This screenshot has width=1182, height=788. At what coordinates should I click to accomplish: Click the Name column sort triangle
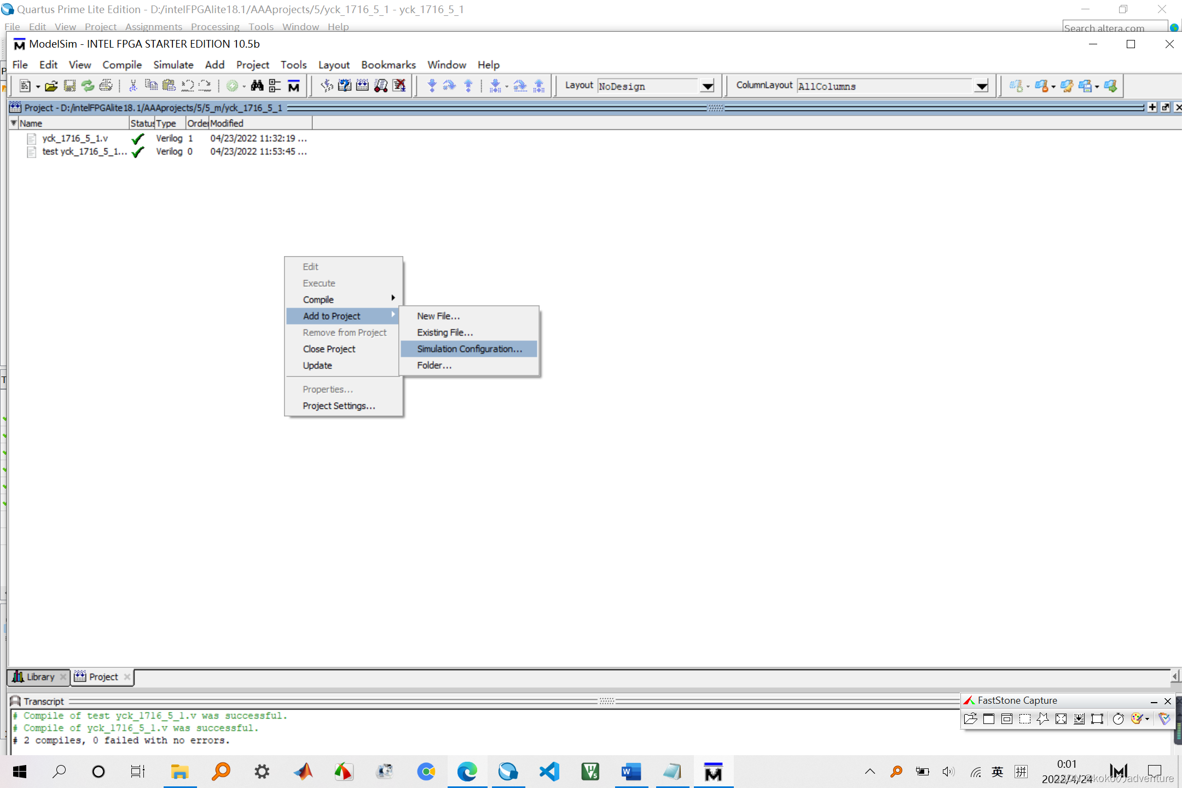[x=14, y=123]
